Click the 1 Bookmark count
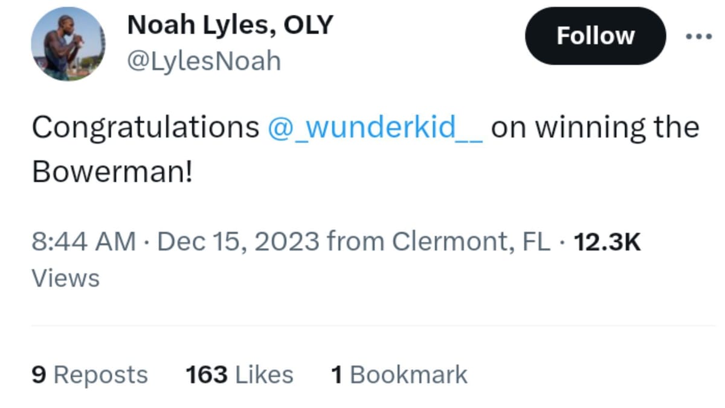 click(x=399, y=374)
